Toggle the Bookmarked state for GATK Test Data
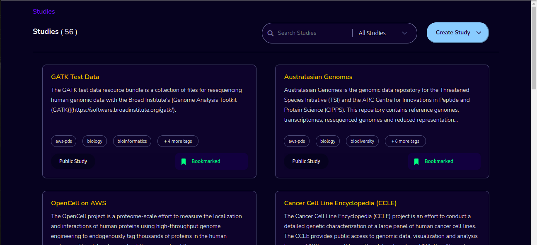The height and width of the screenshot is (245, 537). click(x=211, y=161)
